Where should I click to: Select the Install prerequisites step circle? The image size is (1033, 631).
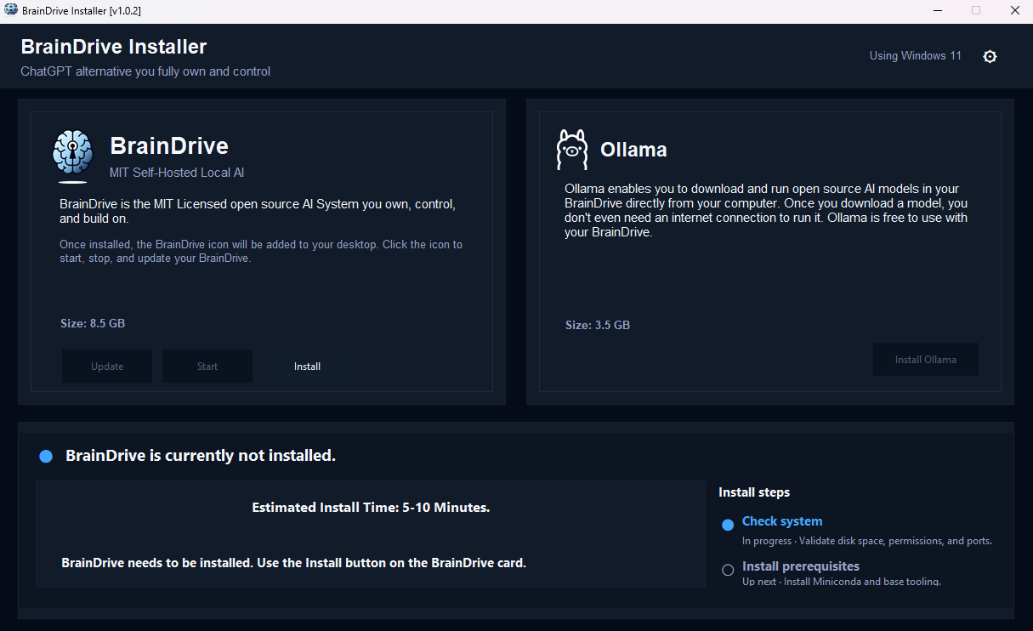click(728, 570)
